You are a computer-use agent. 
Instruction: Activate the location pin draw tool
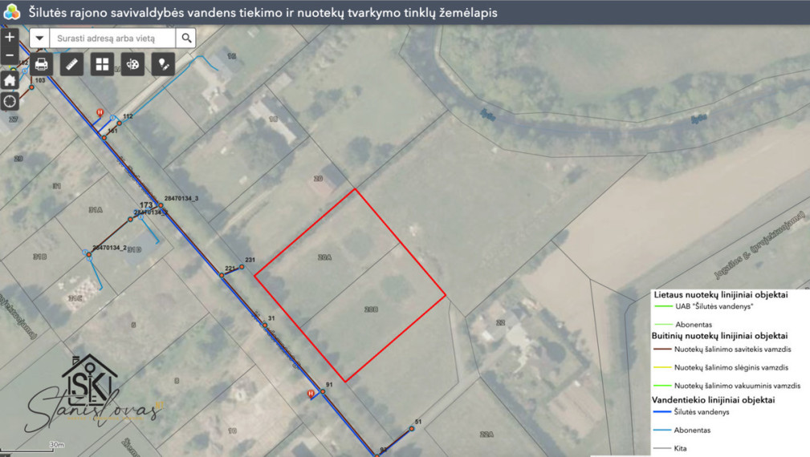pos(163,64)
